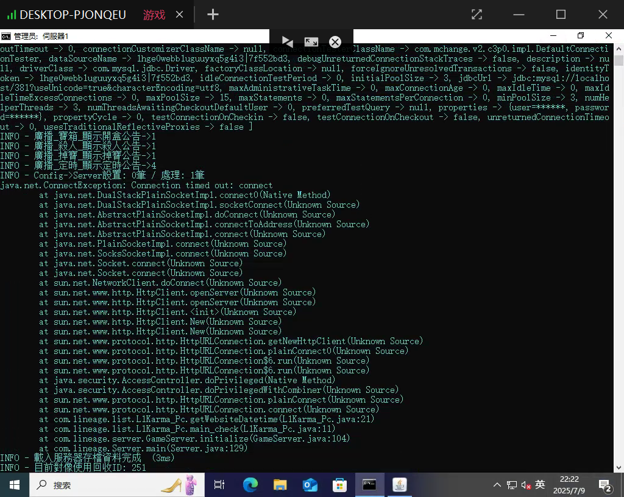Close the DESKTOP-PJONQEU session tab
The image size is (624, 497).
click(180, 15)
